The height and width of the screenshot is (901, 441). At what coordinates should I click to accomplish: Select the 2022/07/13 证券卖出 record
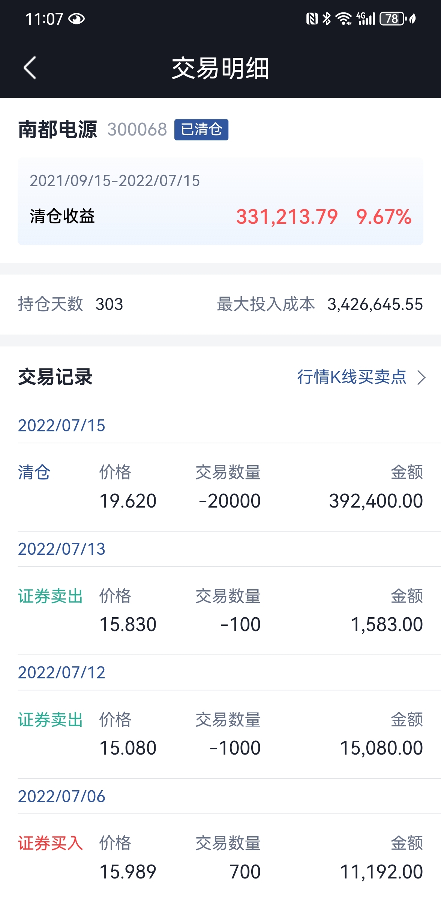pos(220,610)
